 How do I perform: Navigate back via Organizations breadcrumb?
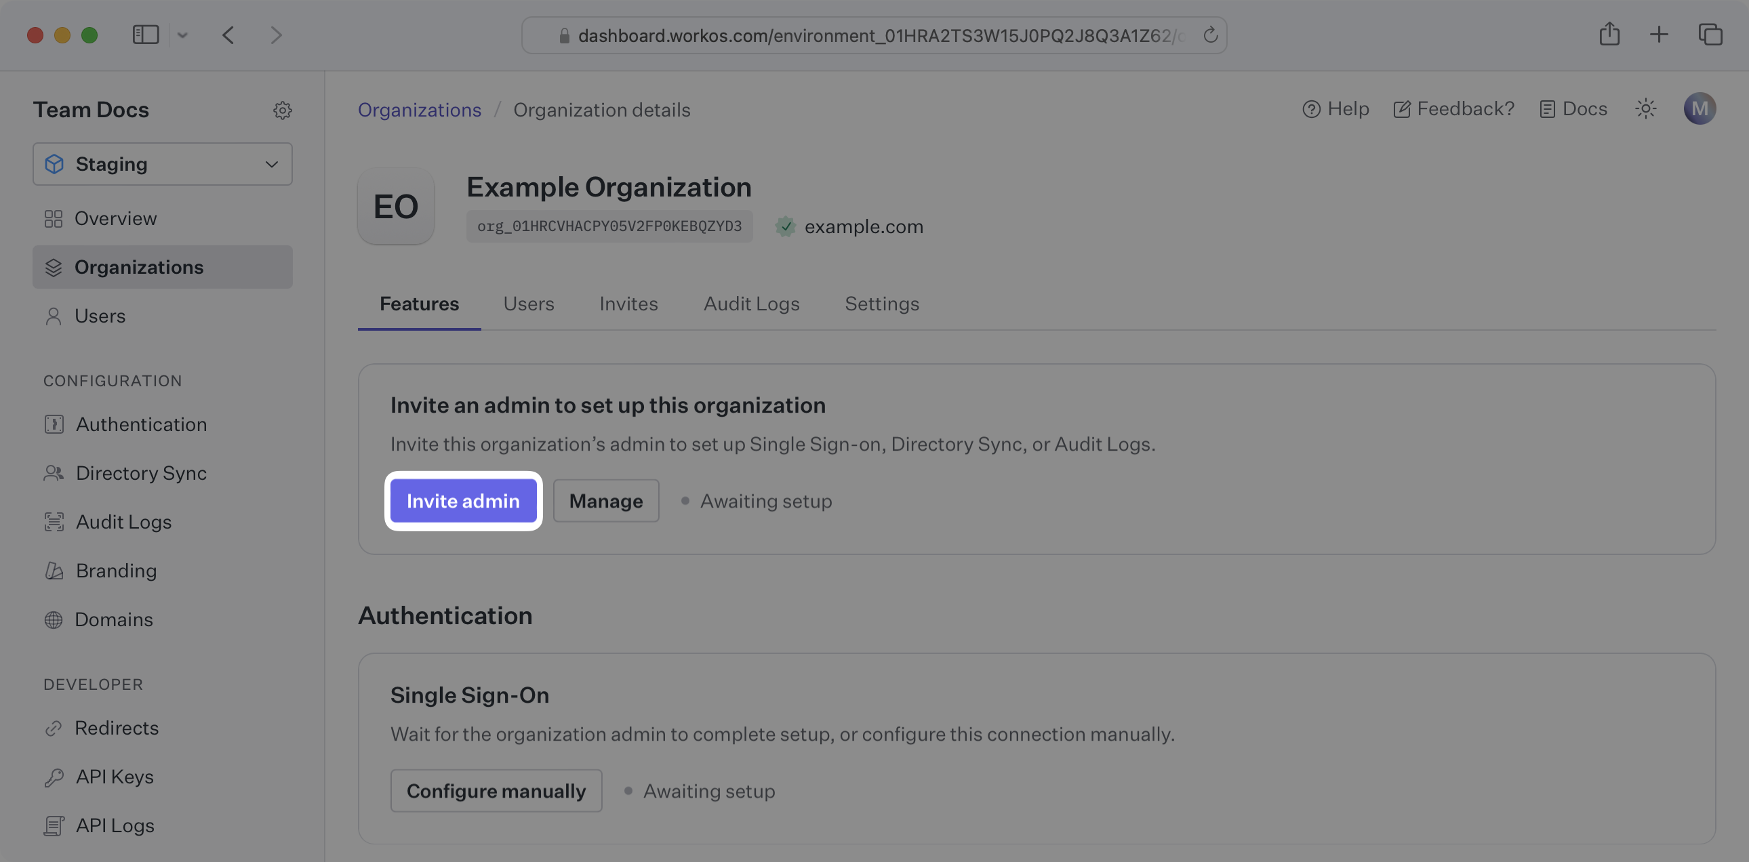[420, 109]
